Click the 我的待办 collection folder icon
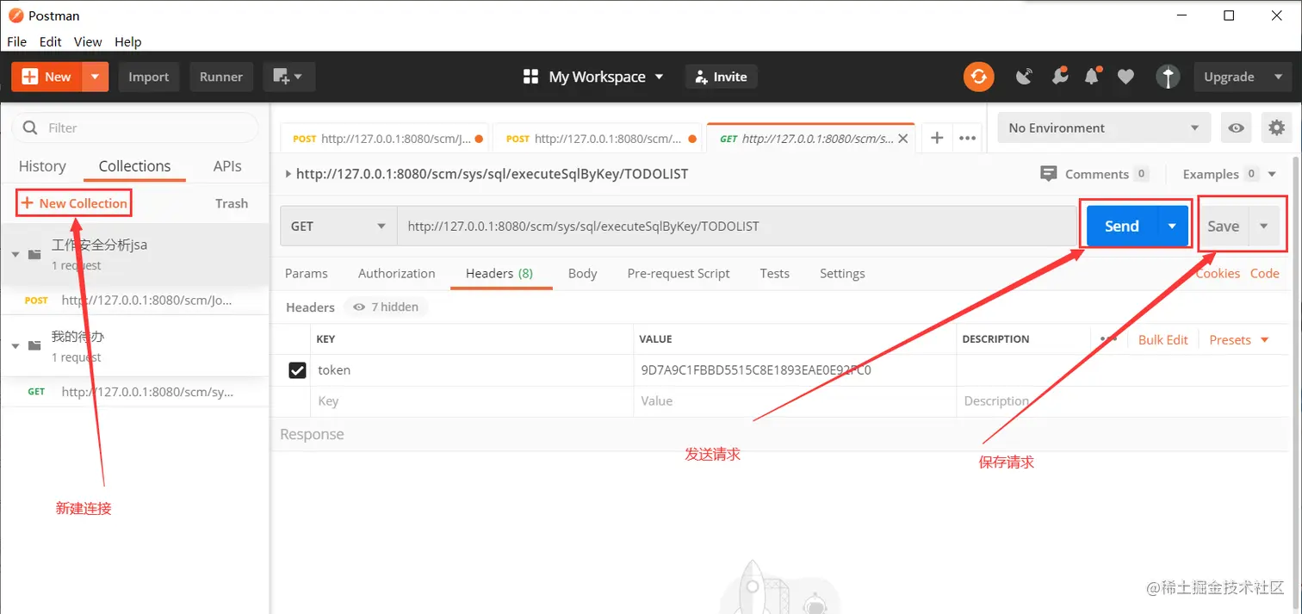This screenshot has height=614, width=1302. [x=34, y=346]
